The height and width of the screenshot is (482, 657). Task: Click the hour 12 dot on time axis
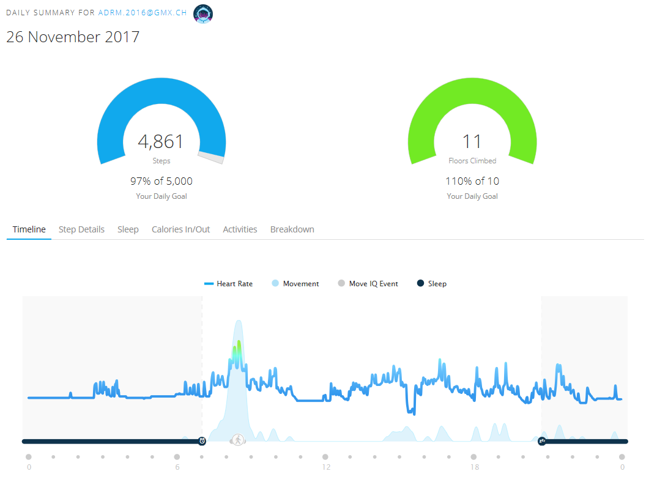[325, 456]
